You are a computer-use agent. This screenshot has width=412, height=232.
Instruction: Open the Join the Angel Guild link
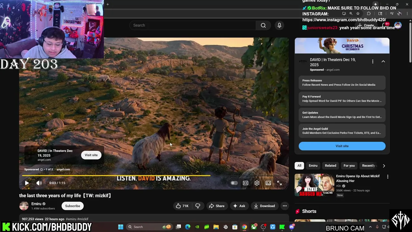tap(342, 131)
